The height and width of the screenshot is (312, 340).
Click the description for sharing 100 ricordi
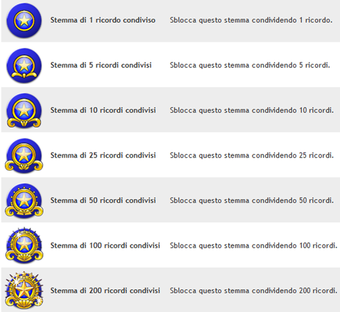[254, 245]
